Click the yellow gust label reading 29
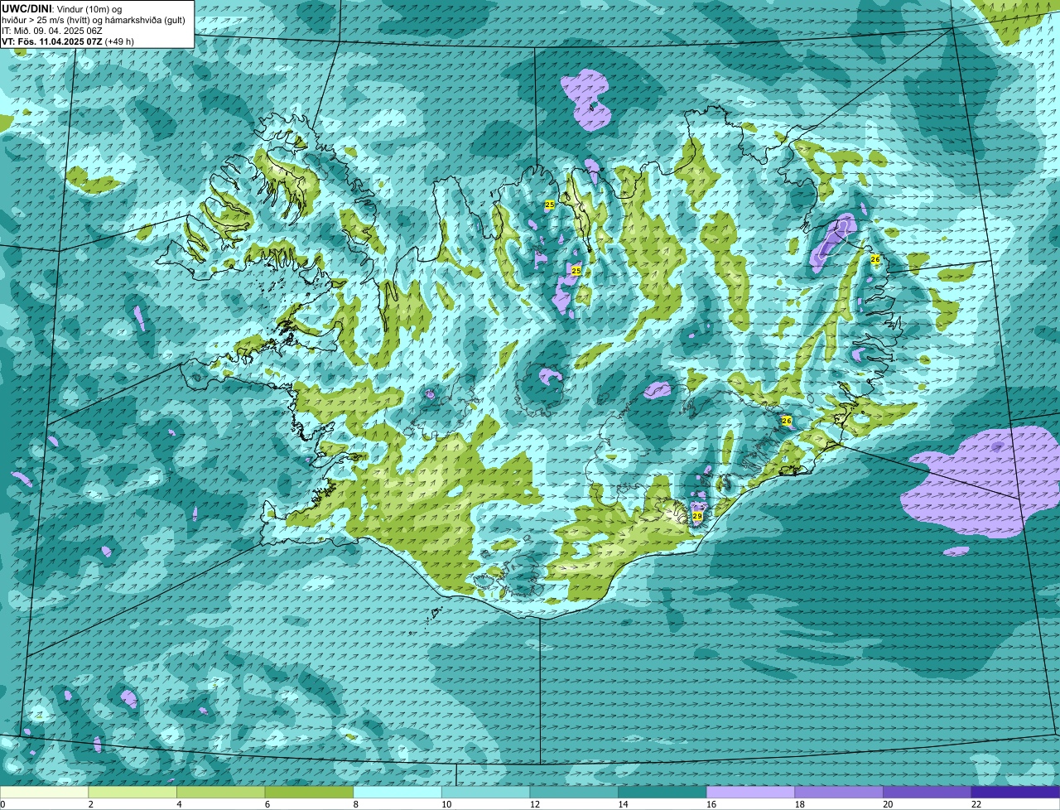The height and width of the screenshot is (810, 1060). tap(697, 516)
